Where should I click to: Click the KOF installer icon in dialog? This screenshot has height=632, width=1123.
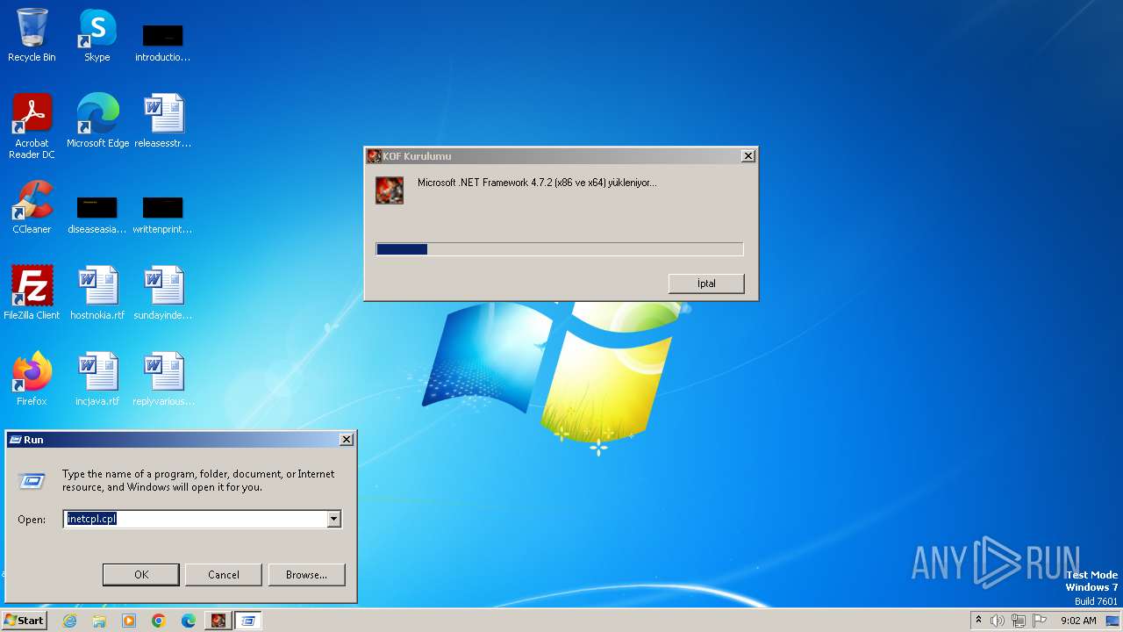(390, 190)
